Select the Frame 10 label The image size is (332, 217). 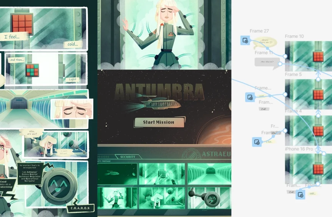click(294, 36)
